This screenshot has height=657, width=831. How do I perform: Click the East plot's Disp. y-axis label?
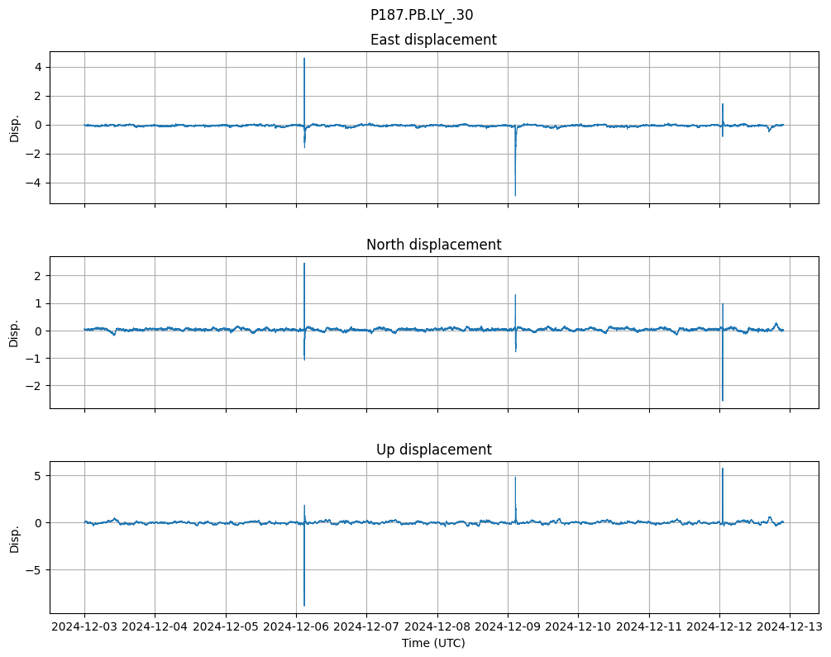[14, 127]
